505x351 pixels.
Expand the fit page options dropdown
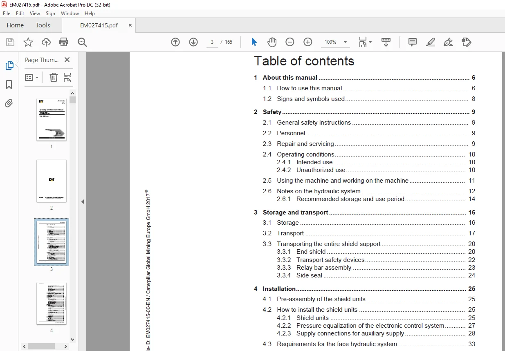pos(365,42)
